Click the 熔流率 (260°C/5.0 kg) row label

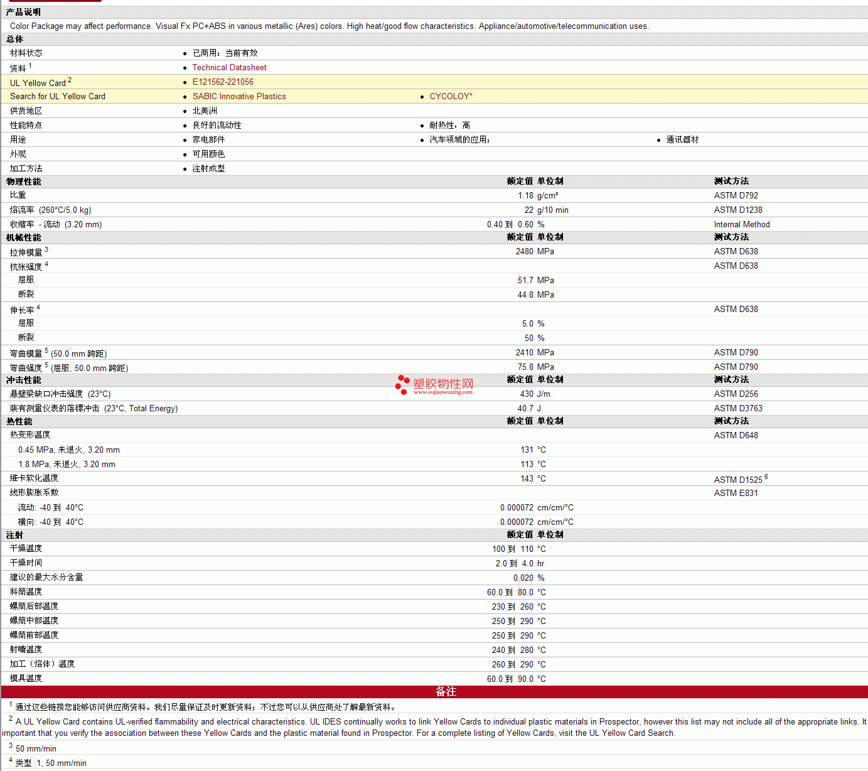pyautogui.click(x=50, y=210)
